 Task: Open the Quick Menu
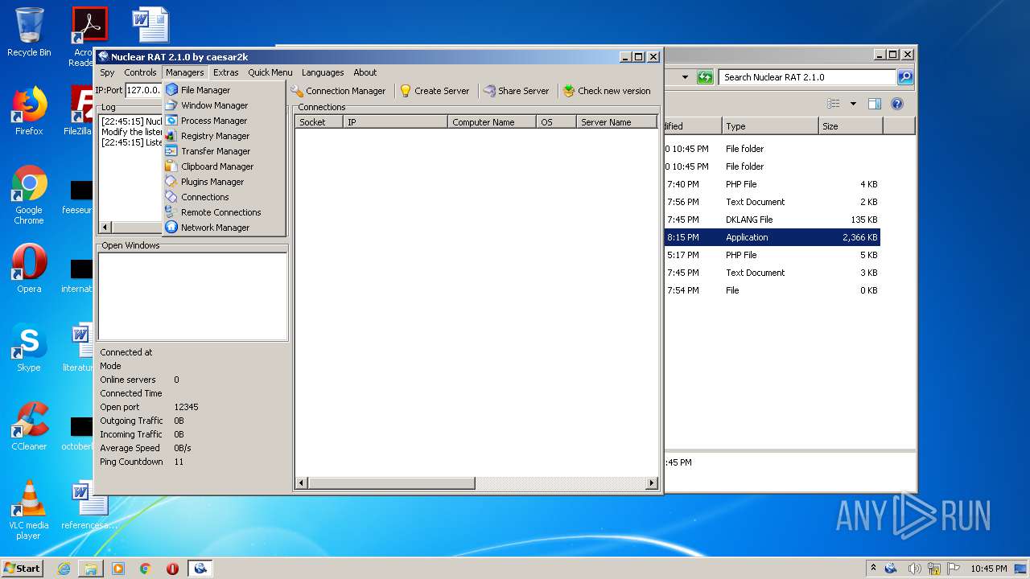(x=270, y=72)
